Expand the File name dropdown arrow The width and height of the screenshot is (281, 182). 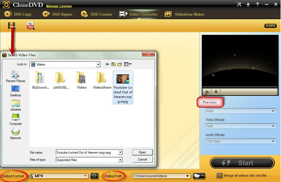click(x=120, y=152)
